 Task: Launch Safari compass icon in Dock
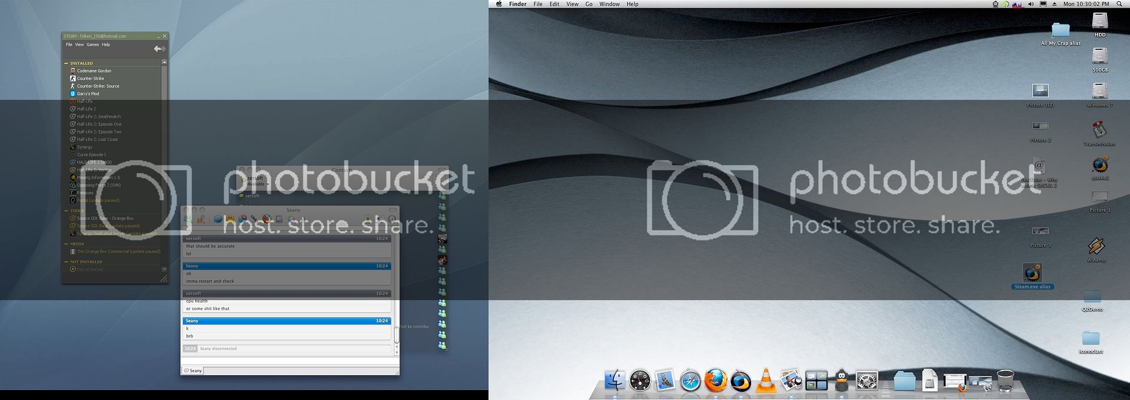690,381
